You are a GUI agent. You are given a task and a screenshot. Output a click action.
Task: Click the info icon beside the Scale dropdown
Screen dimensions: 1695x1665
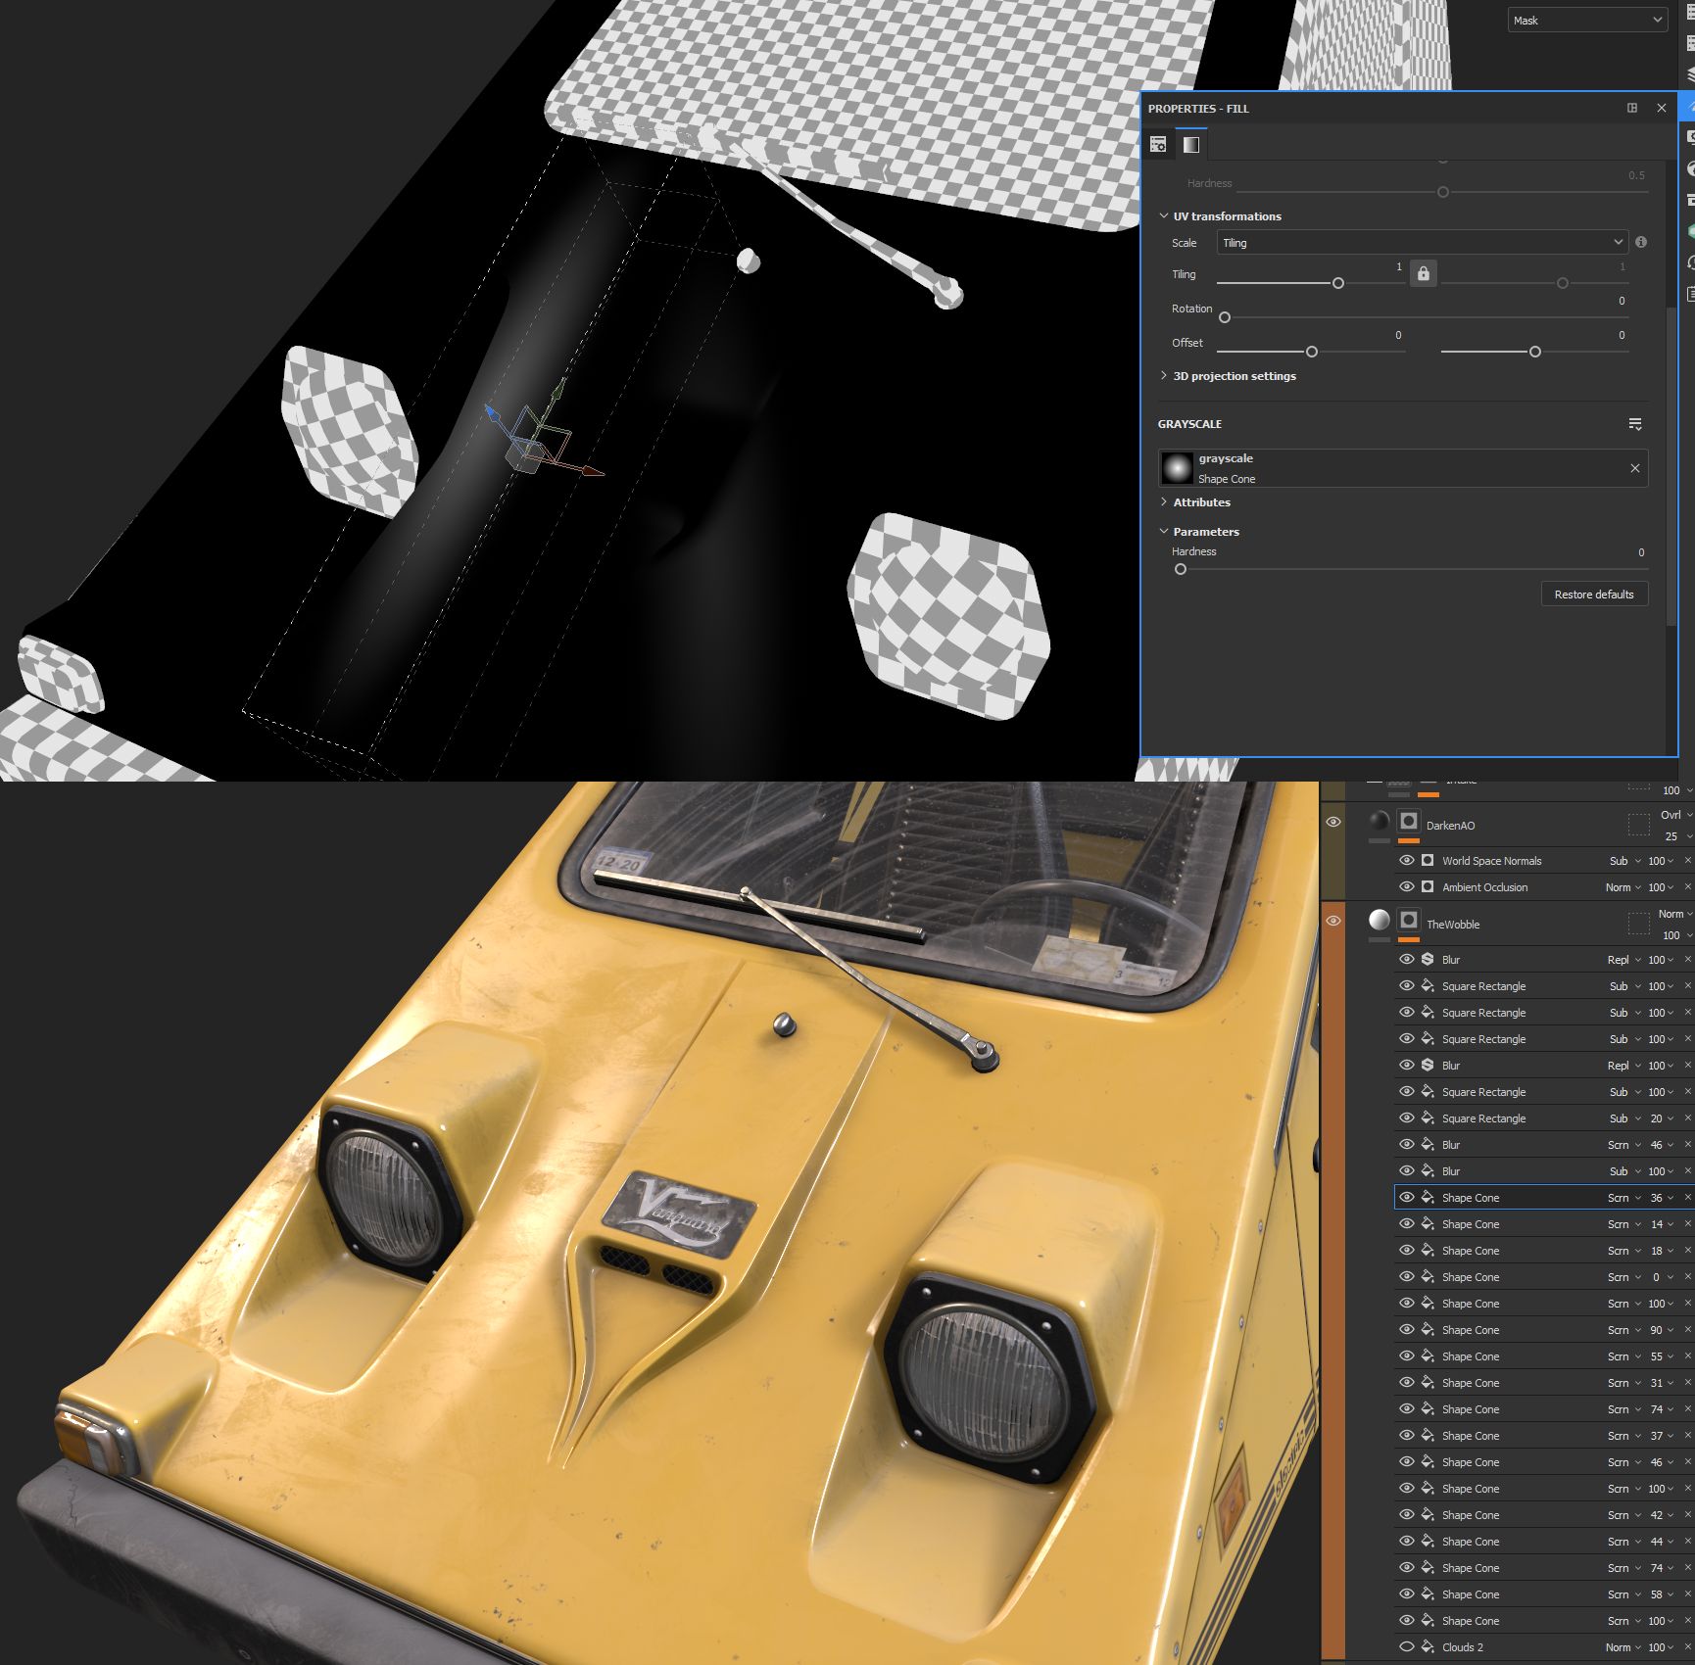click(x=1641, y=242)
